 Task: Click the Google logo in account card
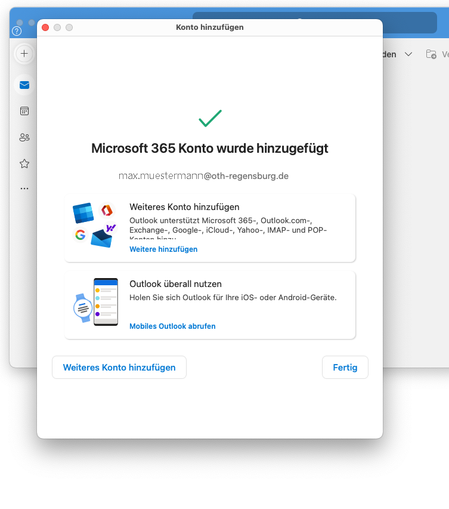[x=80, y=235]
